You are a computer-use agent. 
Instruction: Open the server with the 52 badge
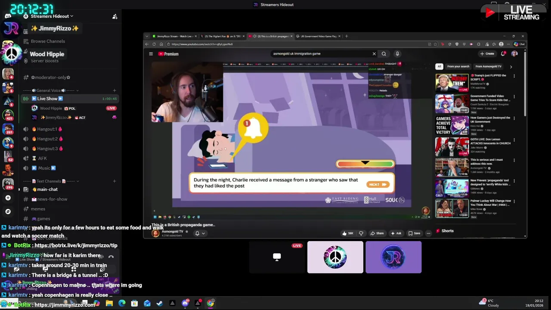(x=8, y=156)
